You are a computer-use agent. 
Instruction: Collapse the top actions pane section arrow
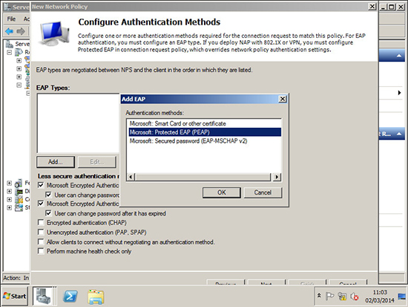tap(398, 56)
